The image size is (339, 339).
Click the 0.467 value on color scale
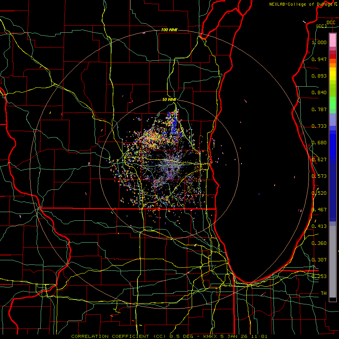(319, 210)
